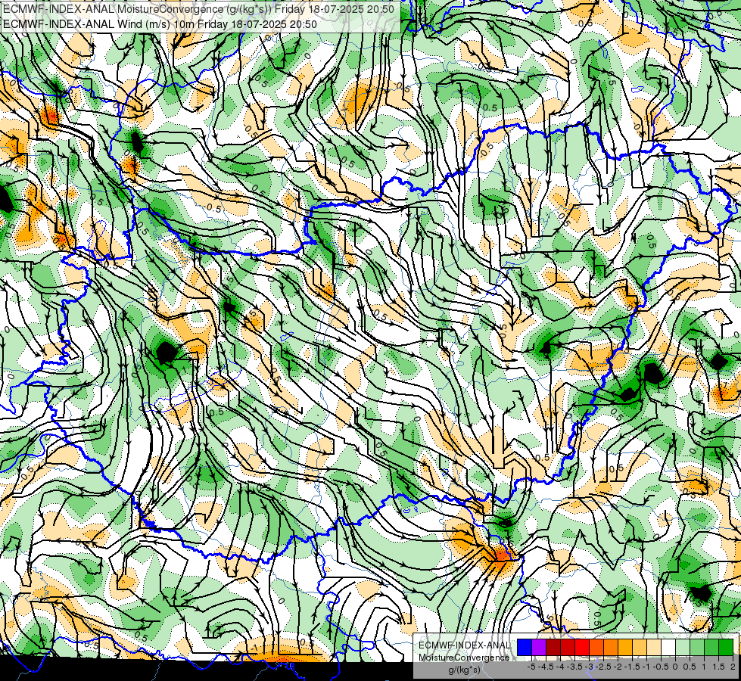The image size is (741, 681).
Task: Click the -4 tick label on the legend
Action: click(x=560, y=667)
